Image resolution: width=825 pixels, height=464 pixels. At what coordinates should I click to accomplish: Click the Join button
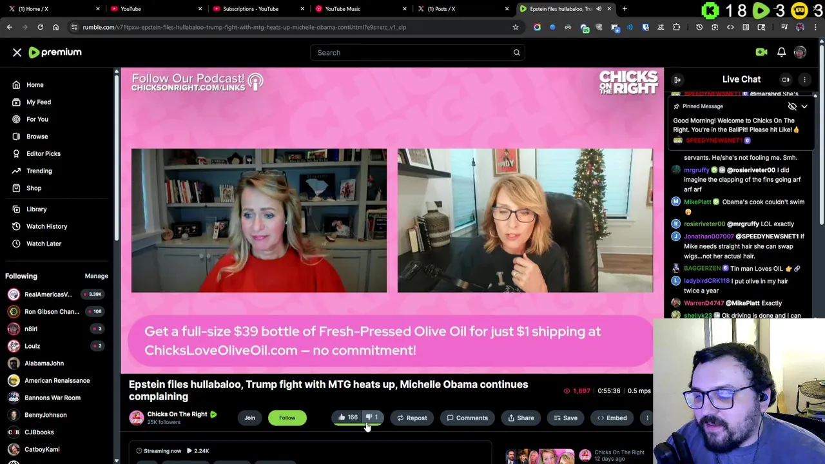(249, 418)
